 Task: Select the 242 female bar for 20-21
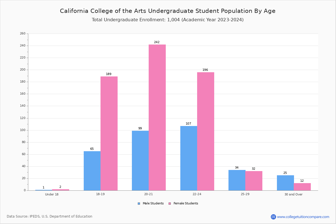[x=157, y=118]
